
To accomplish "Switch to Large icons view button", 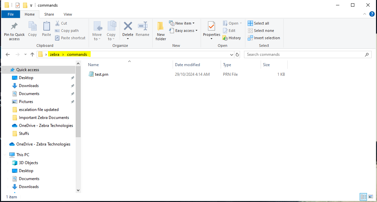I will (x=371, y=197).
